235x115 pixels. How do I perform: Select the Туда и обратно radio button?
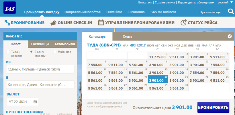point(8,52)
